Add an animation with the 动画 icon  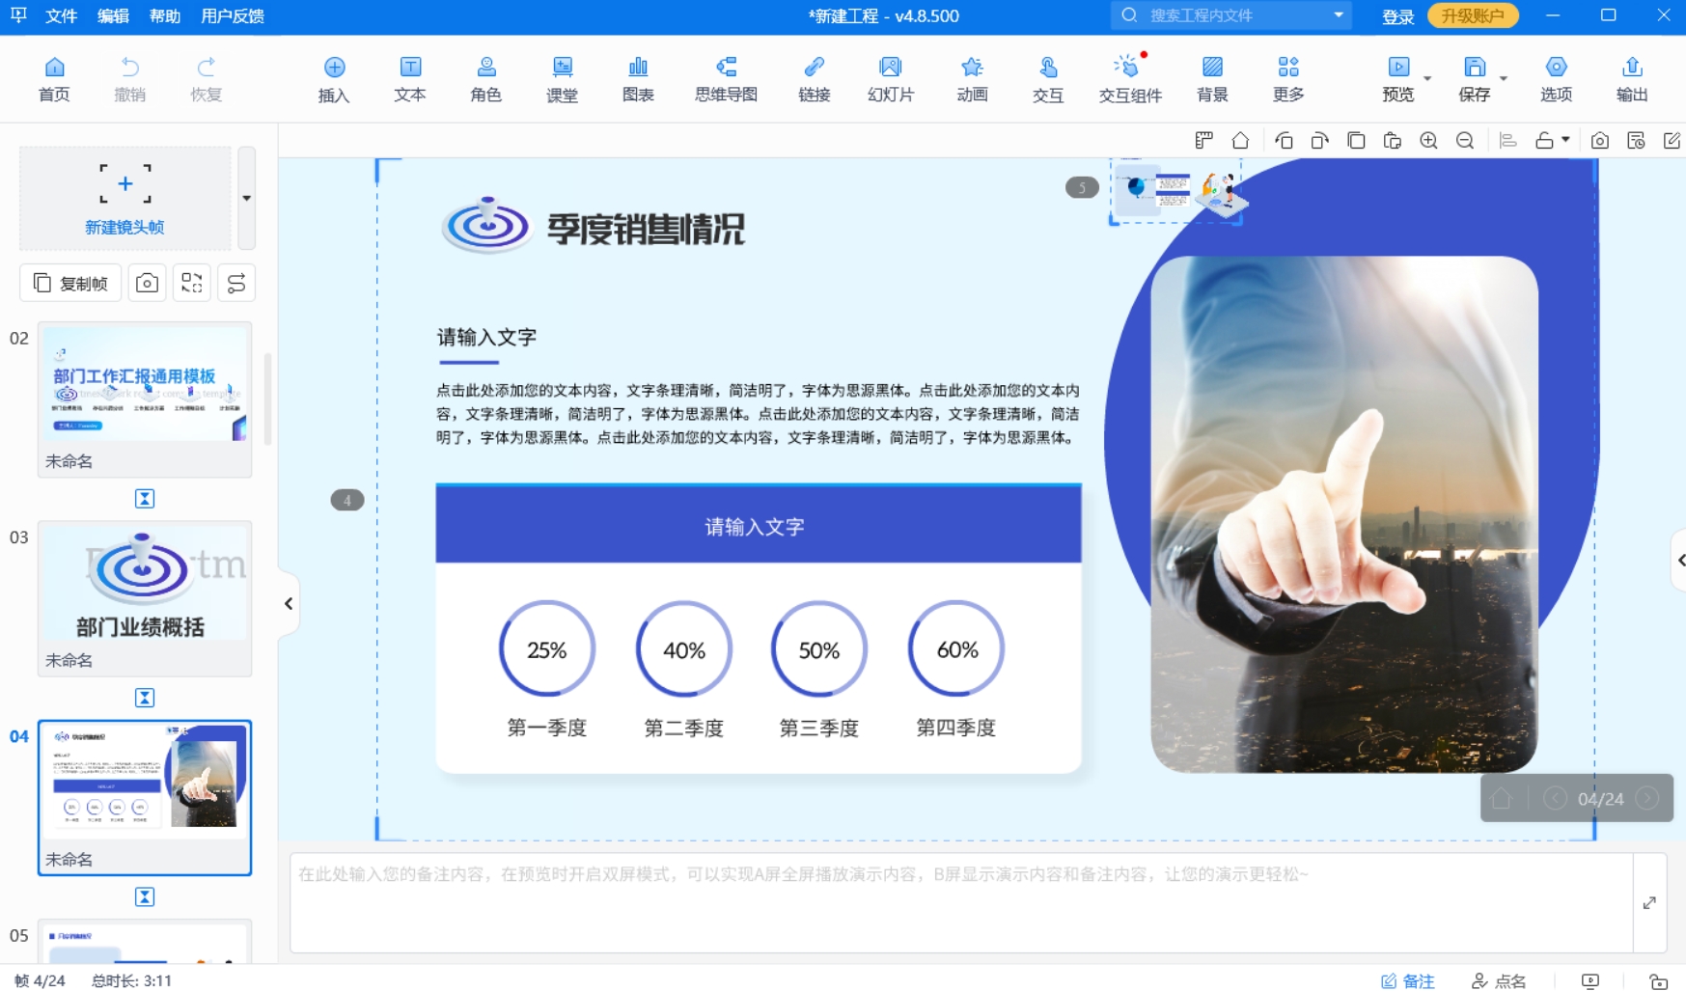pos(972,79)
